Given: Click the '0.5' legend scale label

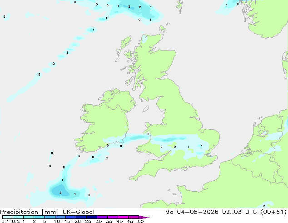Looking at the screenshot, I should click(16, 221).
